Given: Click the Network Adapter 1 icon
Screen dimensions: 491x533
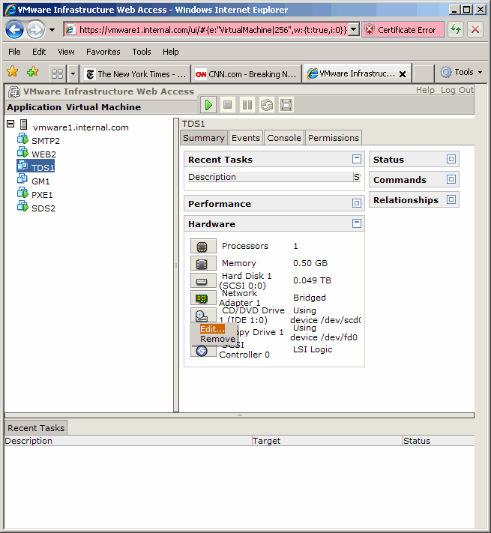Looking at the screenshot, I should point(202,298).
